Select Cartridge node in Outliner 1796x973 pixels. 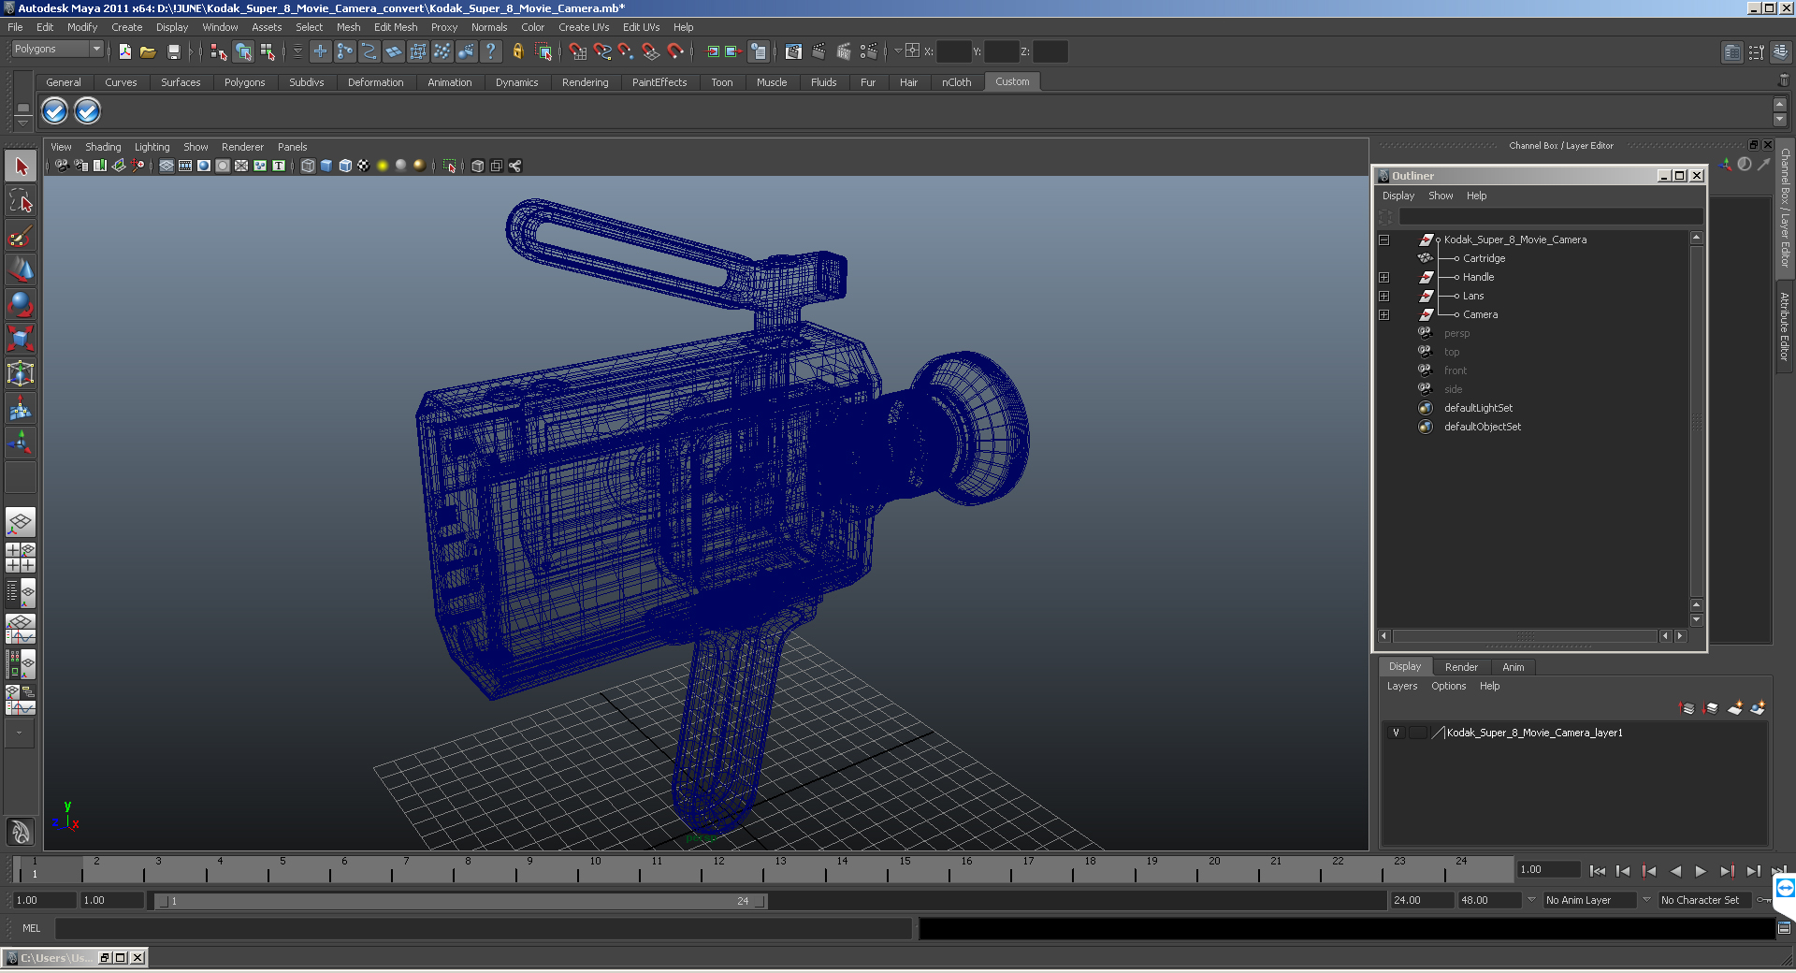pyautogui.click(x=1484, y=259)
